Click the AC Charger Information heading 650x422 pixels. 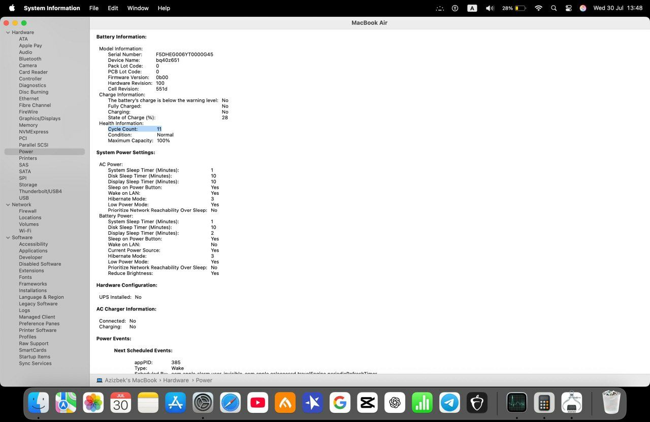pyautogui.click(x=126, y=309)
